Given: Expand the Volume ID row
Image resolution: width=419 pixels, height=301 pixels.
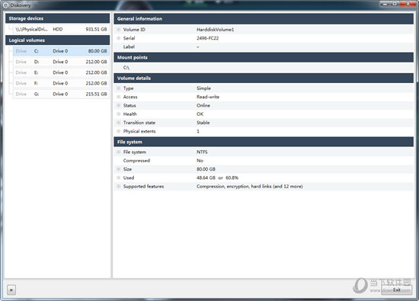Looking at the screenshot, I should (x=119, y=30).
